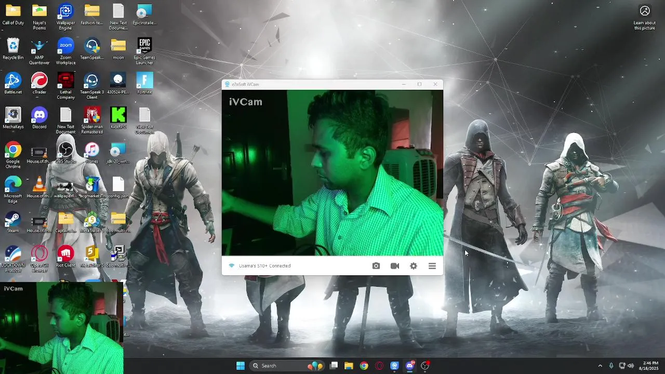Open Opera from the taskbar
Screen dimensions: 665x374
[379, 366]
